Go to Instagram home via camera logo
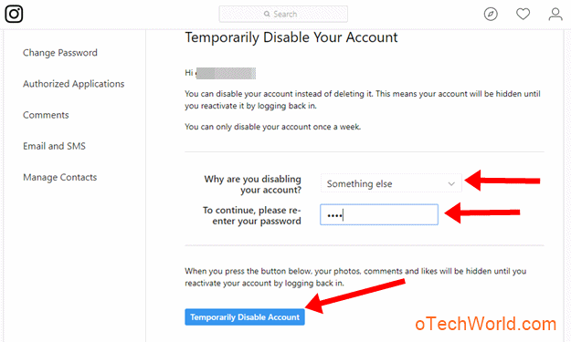Viewport: 571px width, 342px height. click(x=14, y=14)
